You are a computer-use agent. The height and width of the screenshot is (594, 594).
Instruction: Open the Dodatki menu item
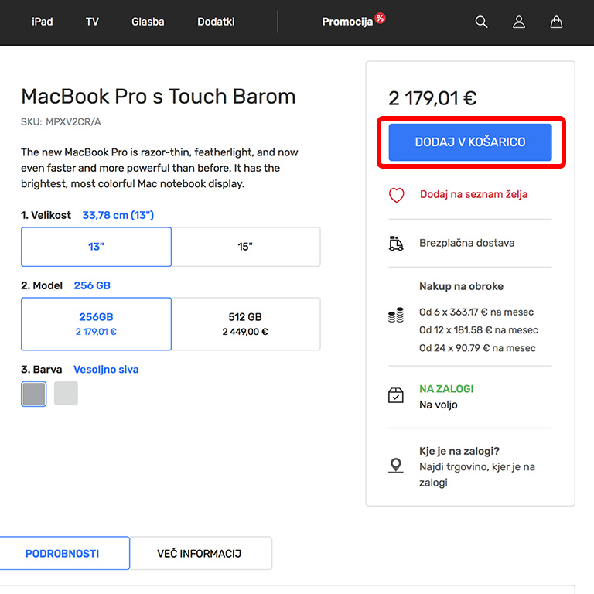point(216,22)
